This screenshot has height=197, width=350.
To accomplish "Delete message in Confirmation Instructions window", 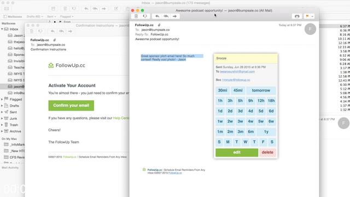I will coord(32,31).
